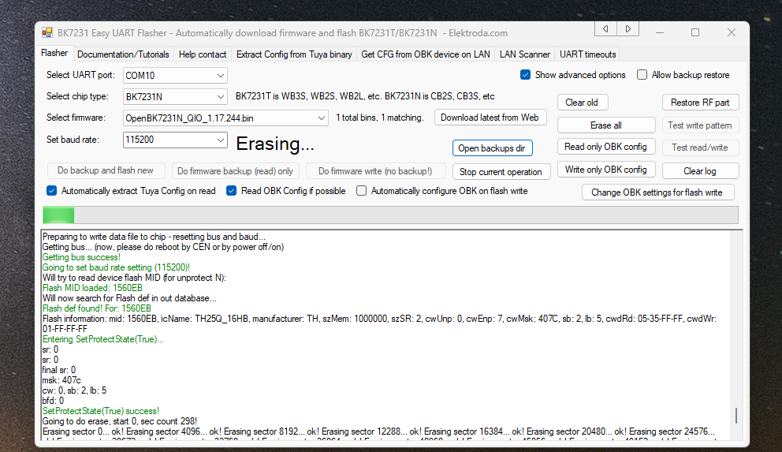Minimize the BK7231 Flasher window

click(x=660, y=32)
